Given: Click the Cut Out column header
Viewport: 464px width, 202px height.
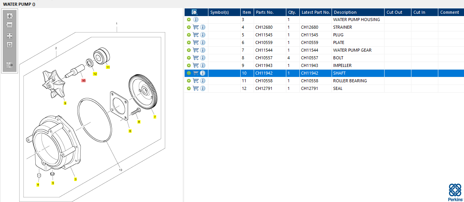Looking at the screenshot, I should (398, 12).
